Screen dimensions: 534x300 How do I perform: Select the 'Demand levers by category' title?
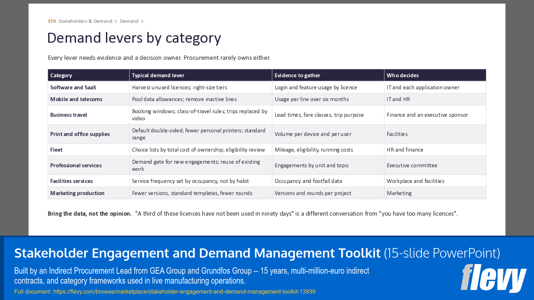point(134,38)
